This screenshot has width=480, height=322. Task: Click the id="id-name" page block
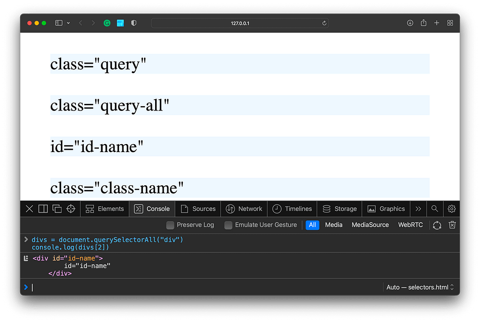pyautogui.click(x=240, y=146)
